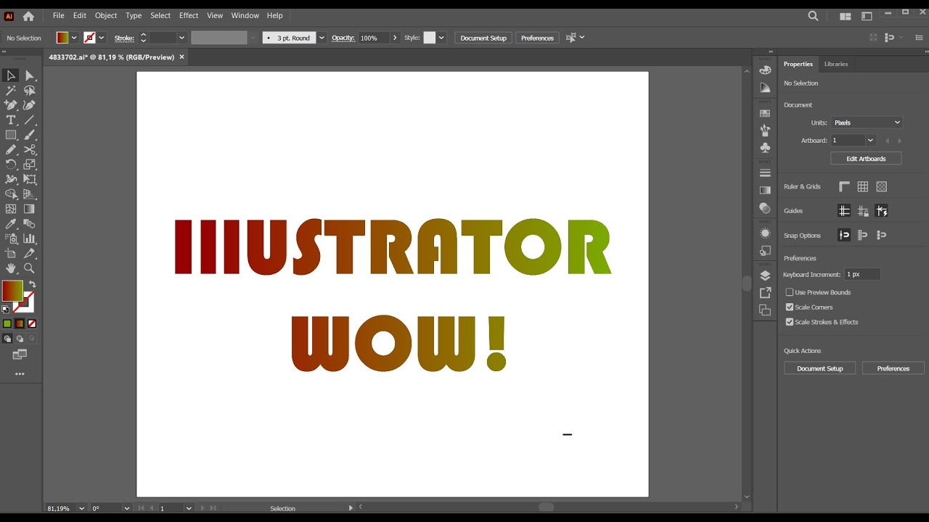Toggle rulers display button
The width and height of the screenshot is (929, 522).
[844, 186]
